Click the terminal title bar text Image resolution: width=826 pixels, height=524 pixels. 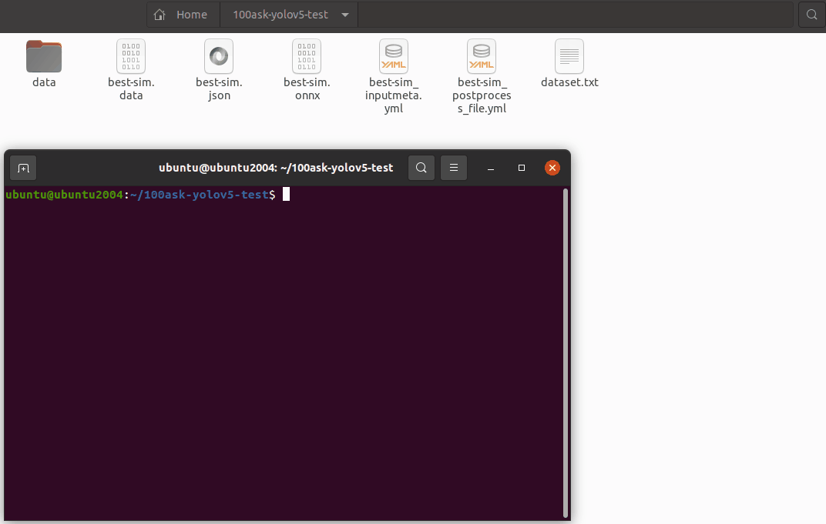276,168
